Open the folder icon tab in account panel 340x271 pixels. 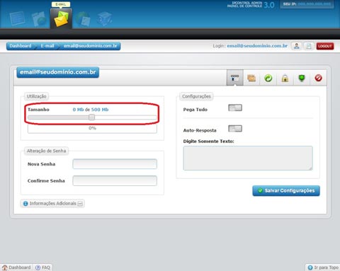(x=251, y=78)
